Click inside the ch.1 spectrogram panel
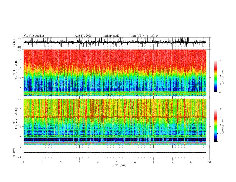The image size is (236, 182). [115, 73]
